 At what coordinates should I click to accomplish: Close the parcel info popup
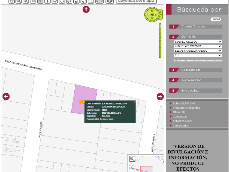point(134,102)
